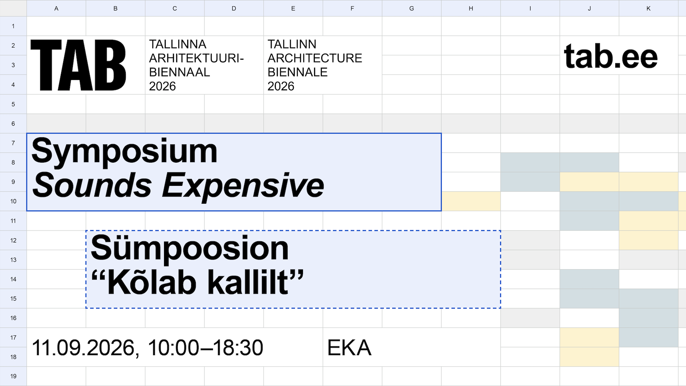Click the TAB logo graphic

78,65
